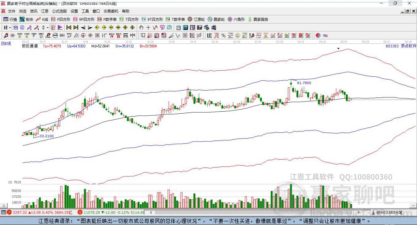The image size is (417, 225).
Task: Click the gold 金 circle ratio icon
Action: (237, 36)
